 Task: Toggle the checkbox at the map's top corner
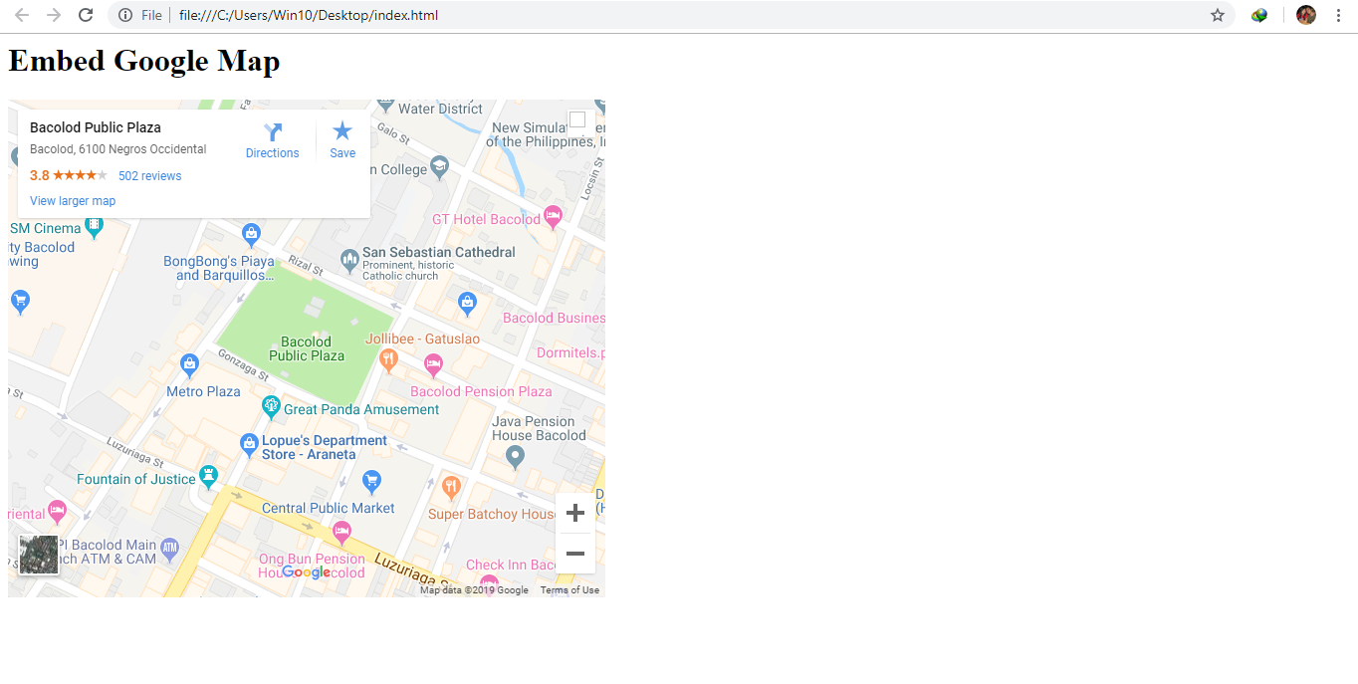click(577, 119)
